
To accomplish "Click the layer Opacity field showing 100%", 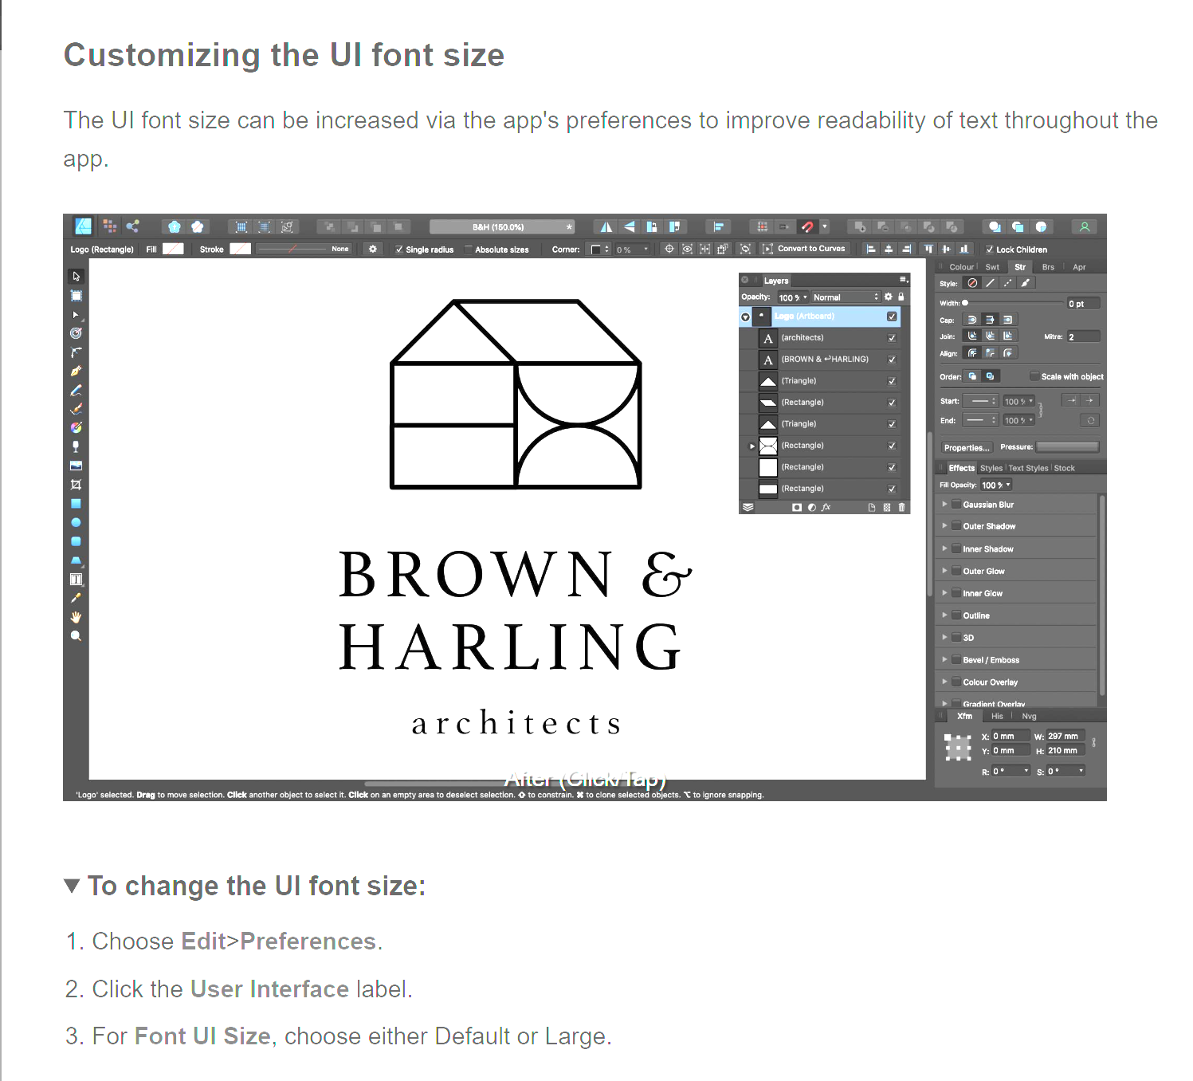I will (x=791, y=297).
